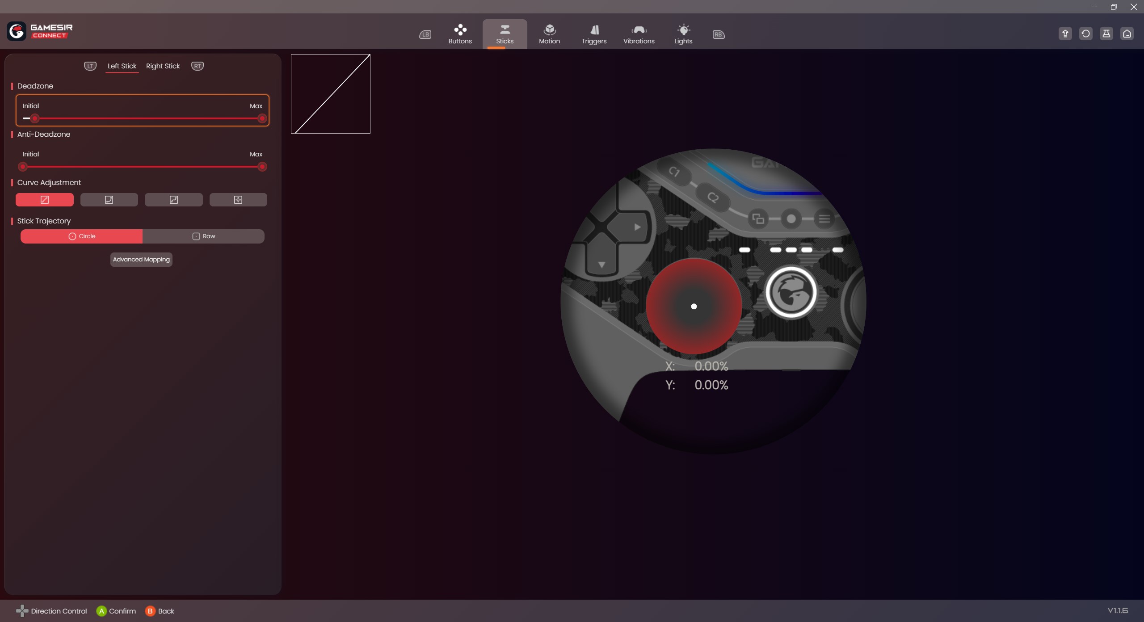
Task: Click the RB bumper icon in top navigation
Action: point(719,34)
